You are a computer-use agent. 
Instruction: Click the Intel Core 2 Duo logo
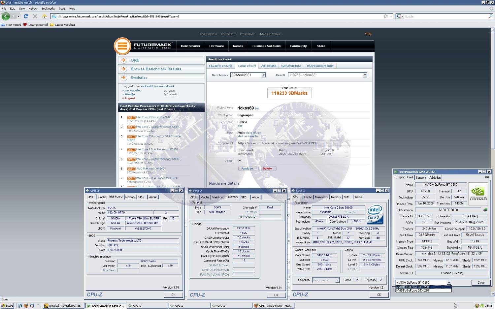click(375, 214)
